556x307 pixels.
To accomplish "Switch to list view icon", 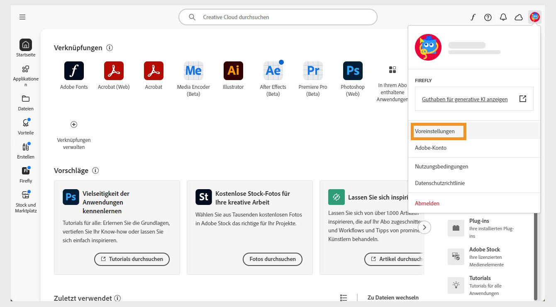I will 344,297.
